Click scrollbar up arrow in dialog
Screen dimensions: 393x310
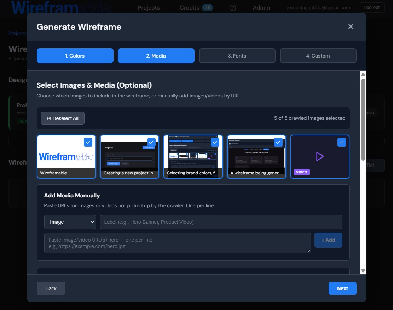tap(363, 74)
